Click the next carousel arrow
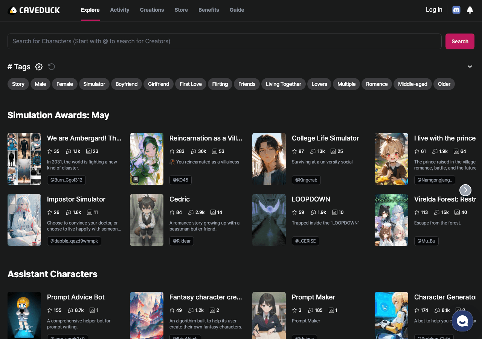Screen dimensions: 482x339 [465, 190]
